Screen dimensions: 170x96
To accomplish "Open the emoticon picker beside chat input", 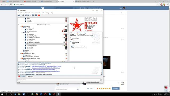I will (101, 80).
